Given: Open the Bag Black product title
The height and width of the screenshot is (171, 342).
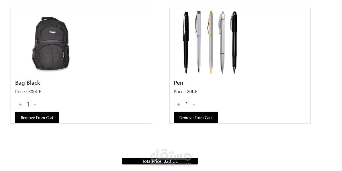Looking at the screenshot, I should 28,83.
